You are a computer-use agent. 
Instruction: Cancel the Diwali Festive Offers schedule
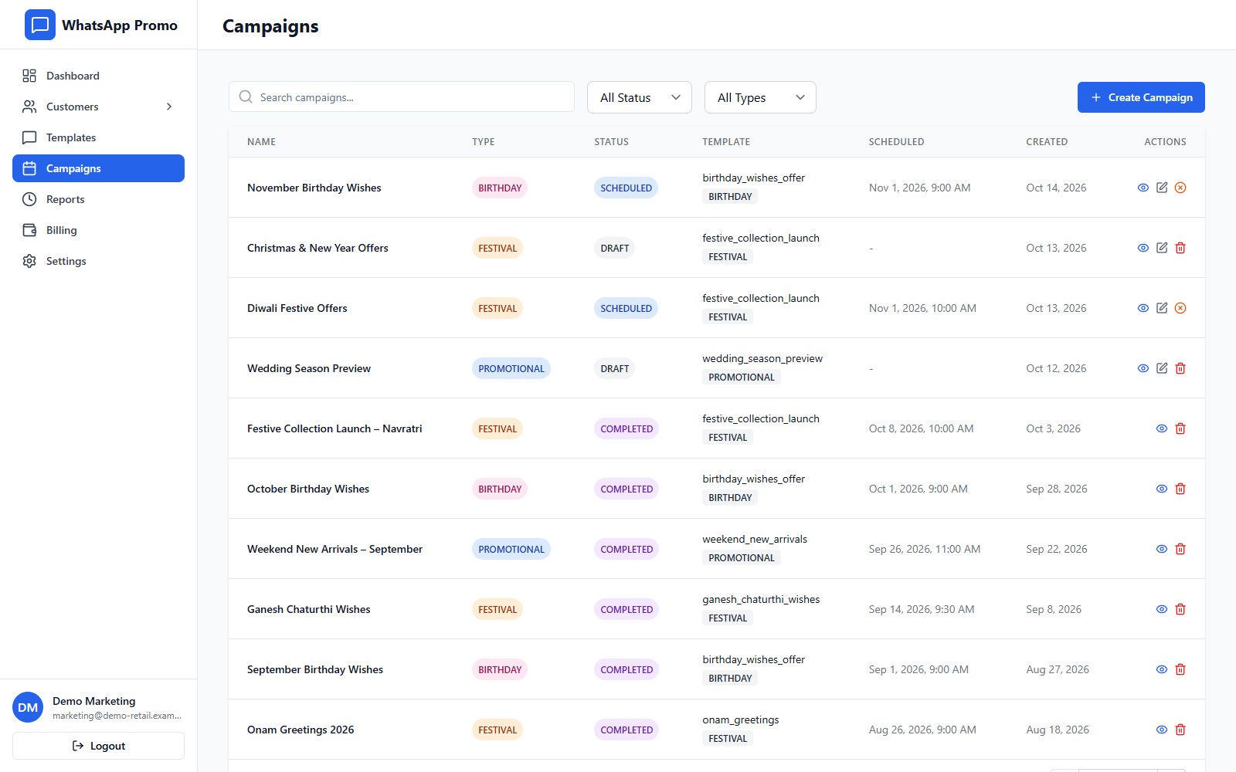point(1180,308)
